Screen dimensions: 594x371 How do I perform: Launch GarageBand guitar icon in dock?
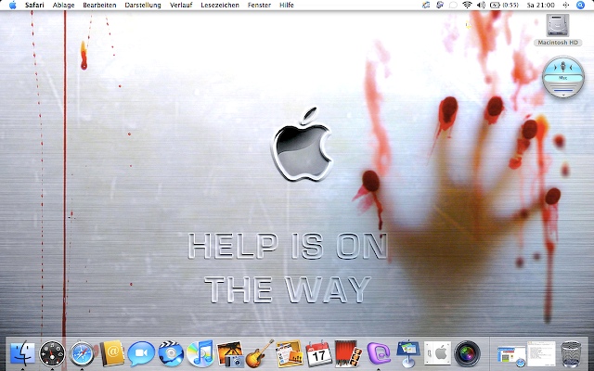click(x=259, y=352)
